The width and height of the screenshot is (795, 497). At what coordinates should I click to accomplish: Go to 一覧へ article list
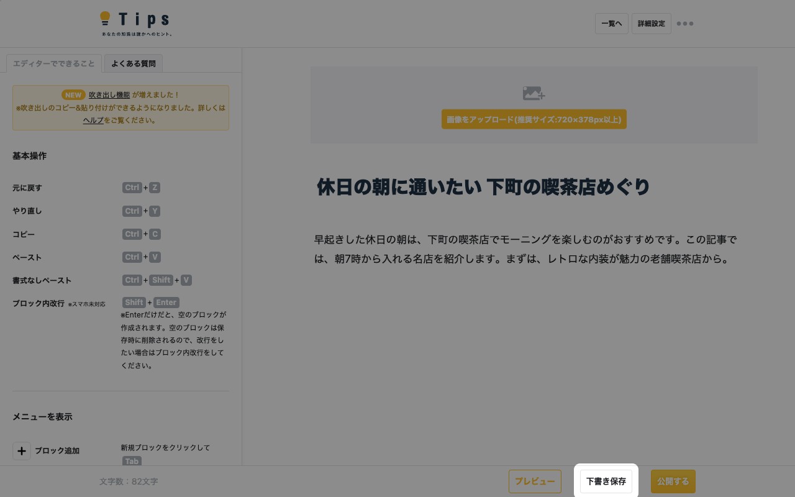tap(612, 24)
